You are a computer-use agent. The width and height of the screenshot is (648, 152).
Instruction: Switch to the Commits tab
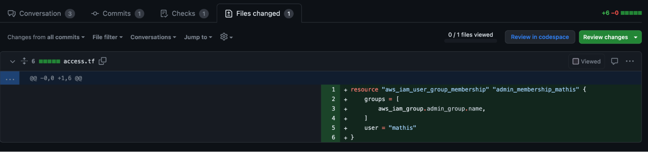[x=118, y=14]
